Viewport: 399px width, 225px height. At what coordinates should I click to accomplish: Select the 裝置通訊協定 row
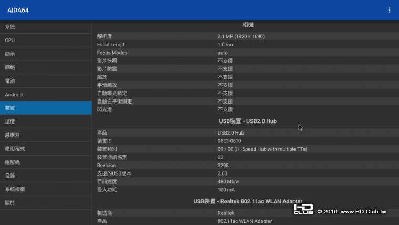click(x=248, y=157)
